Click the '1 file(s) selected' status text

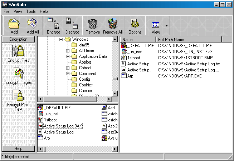click(x=15, y=157)
